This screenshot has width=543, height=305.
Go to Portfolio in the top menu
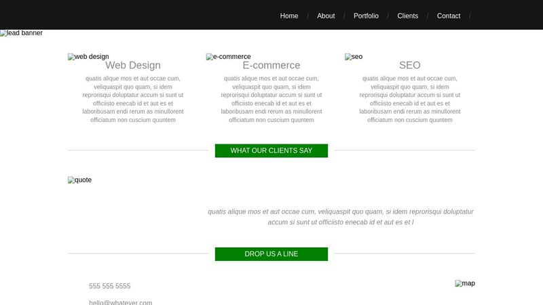click(x=366, y=16)
